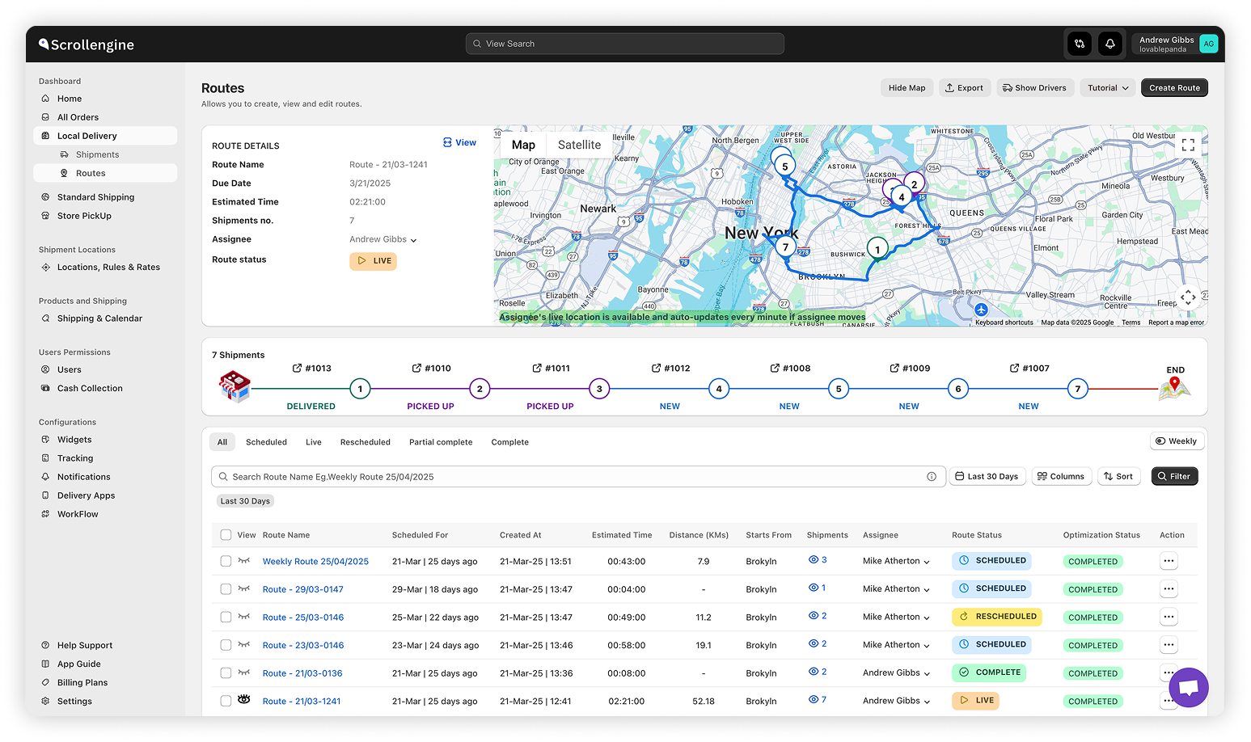This screenshot has height=742, width=1251.
Task: Check the Route - 25/03-0146 row checkbox
Action: [226, 618]
